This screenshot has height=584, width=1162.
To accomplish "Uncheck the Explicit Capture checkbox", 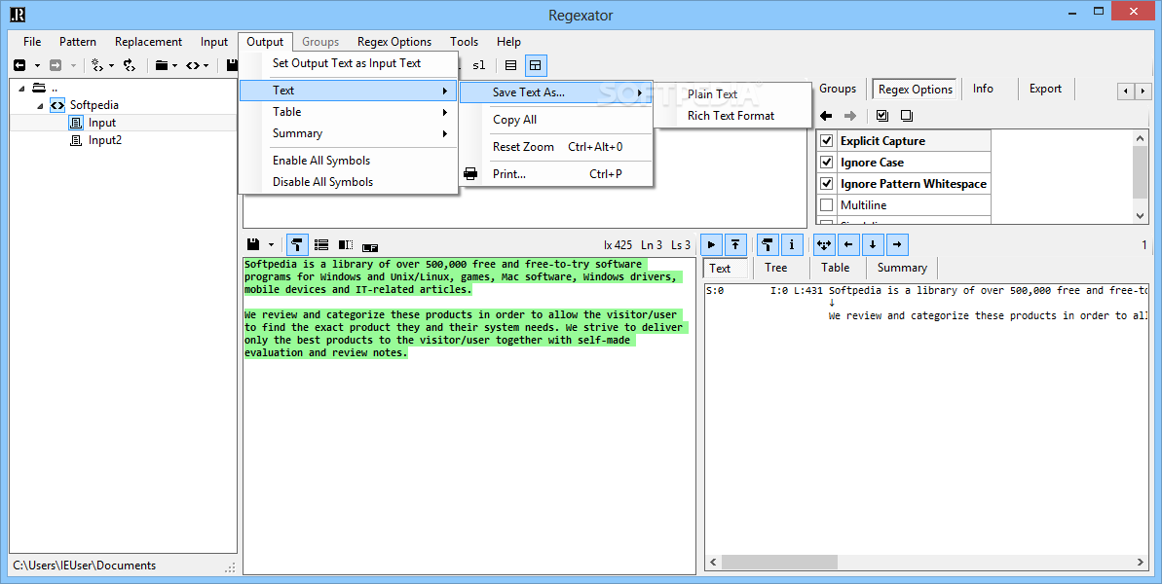I will coord(827,140).
